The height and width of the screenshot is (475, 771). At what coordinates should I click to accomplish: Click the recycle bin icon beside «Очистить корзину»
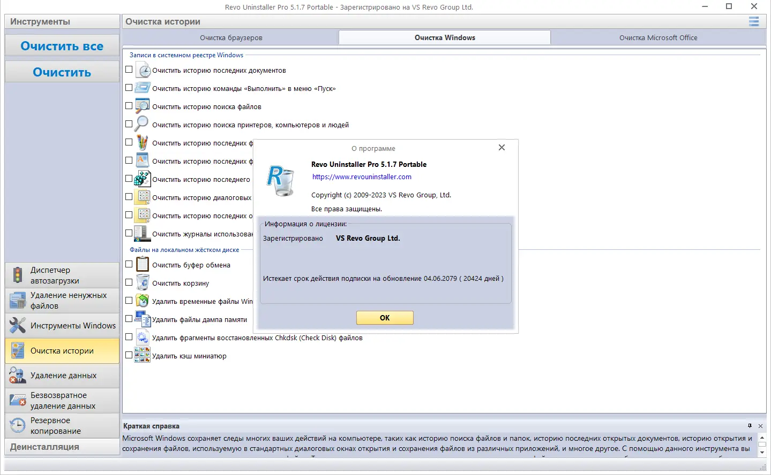(x=143, y=282)
